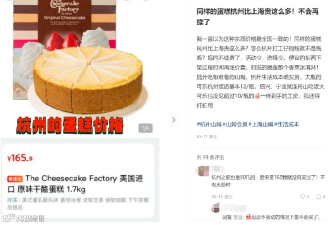Screen dimensions: 333x225
Task: Like the first comment with heart icon
Action: pos(302,197)
